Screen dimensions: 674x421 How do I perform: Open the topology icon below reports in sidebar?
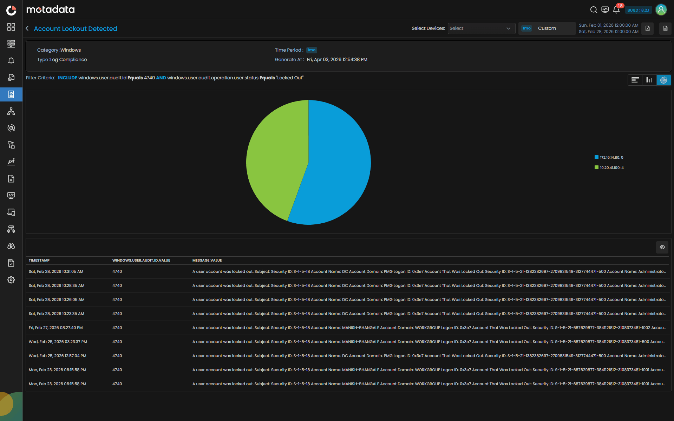[x=11, y=111]
